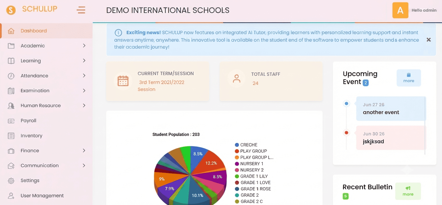The image size is (442, 205).
Task: Expand the Human Resource submenu chevron
Action: tap(84, 105)
